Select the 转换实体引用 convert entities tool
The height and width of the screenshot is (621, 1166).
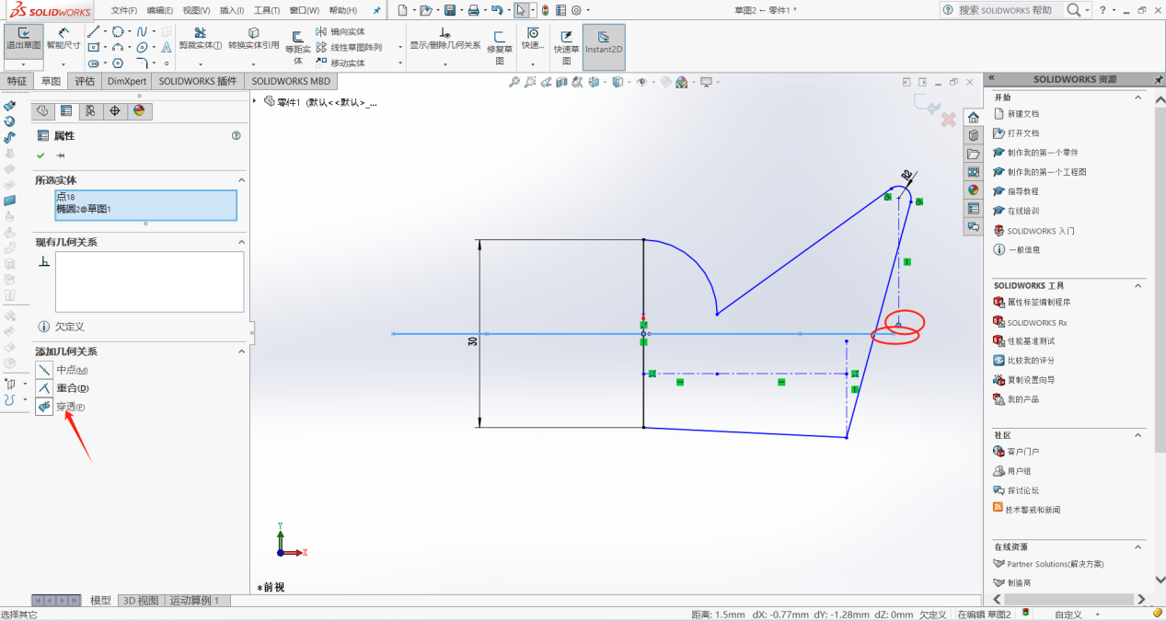(253, 39)
